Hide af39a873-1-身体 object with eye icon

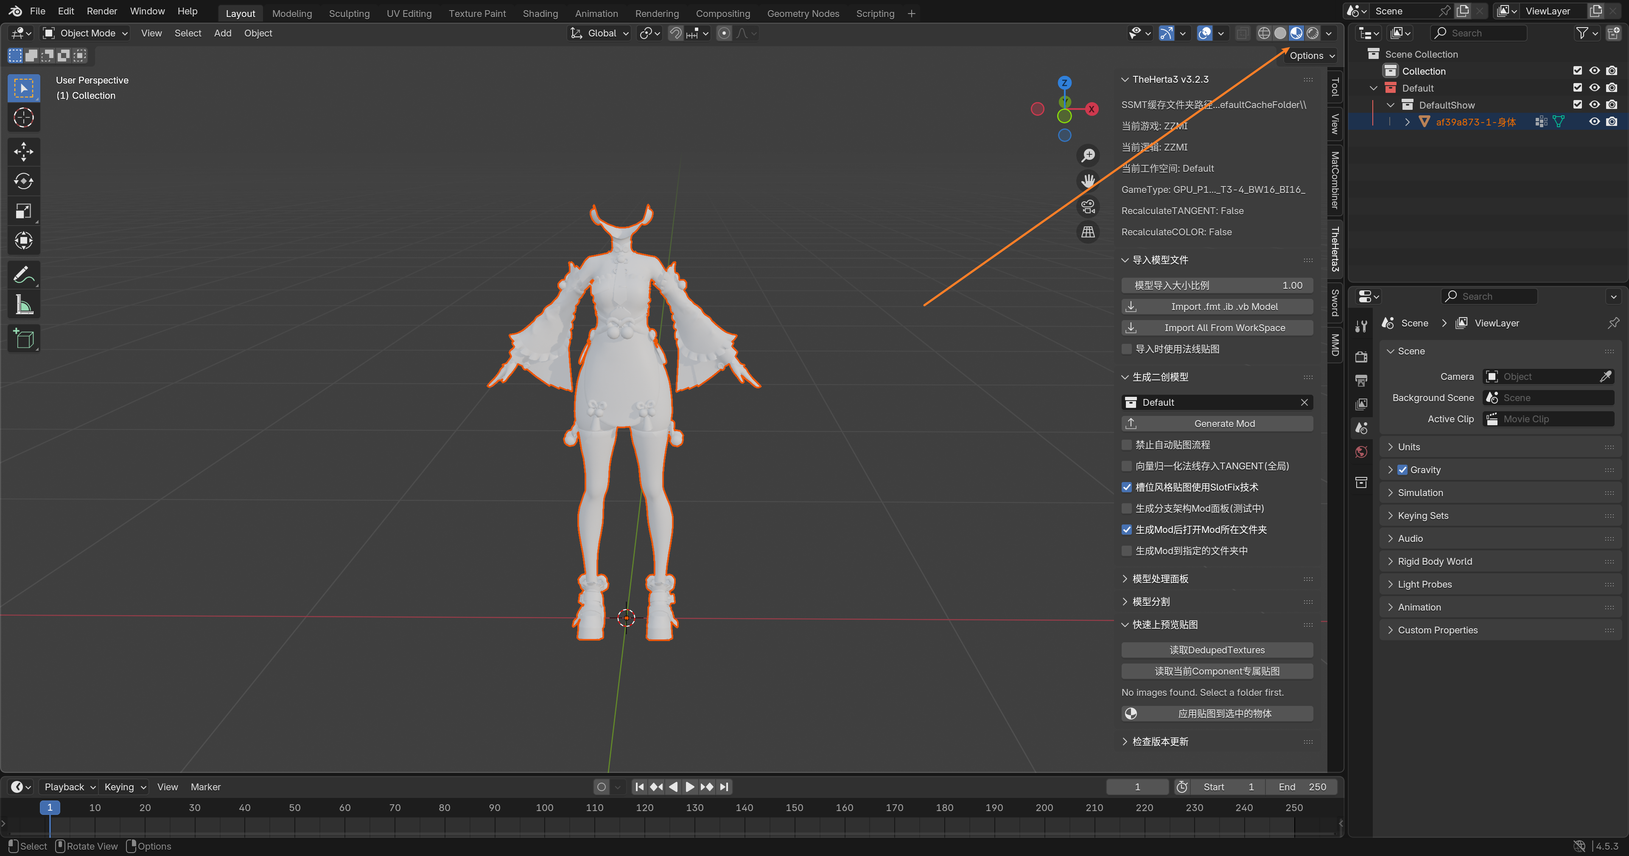(1594, 122)
